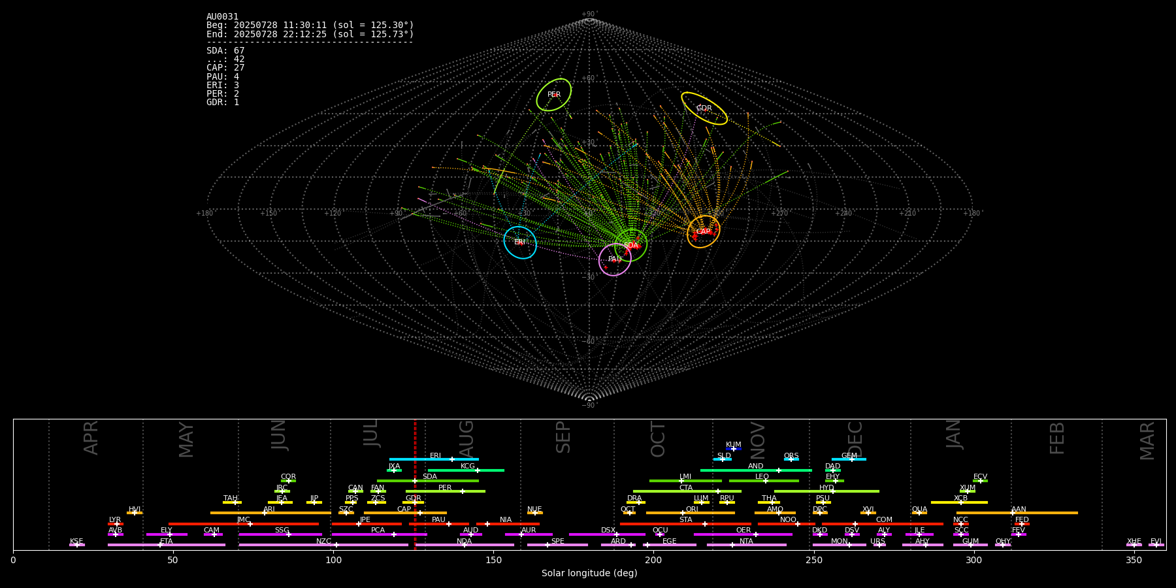The width and height of the screenshot is (1176, 588).
Task: Select the AUR shower bar
Action: tap(529, 534)
